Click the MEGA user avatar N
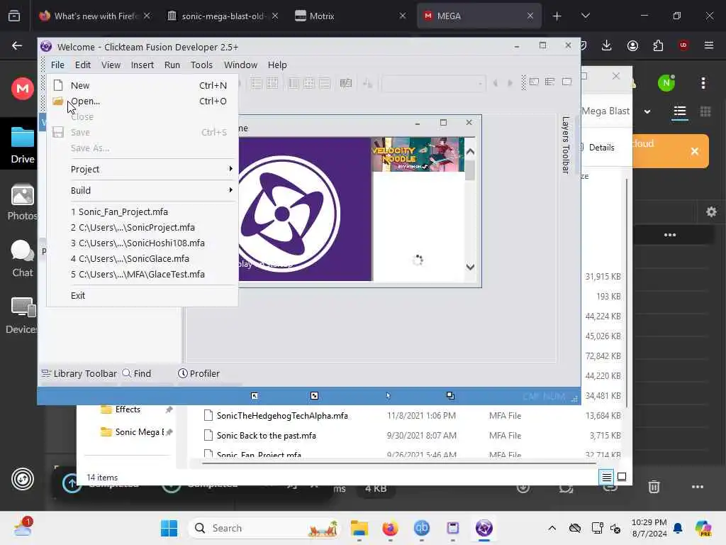Viewport: 726px width, 545px height. [x=666, y=84]
